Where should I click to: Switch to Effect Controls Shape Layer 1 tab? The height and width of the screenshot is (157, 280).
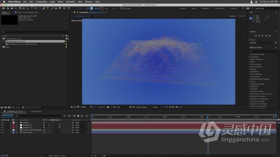28,12
